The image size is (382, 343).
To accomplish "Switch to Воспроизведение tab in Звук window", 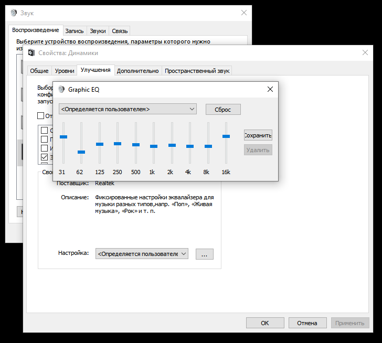I will click(x=36, y=30).
